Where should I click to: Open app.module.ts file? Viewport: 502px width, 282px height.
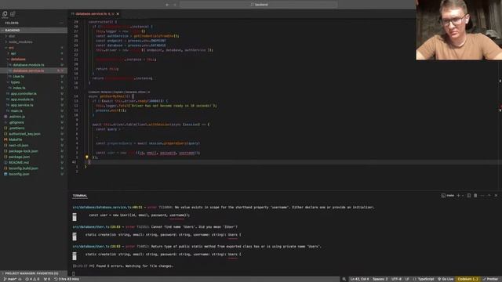(x=22, y=99)
